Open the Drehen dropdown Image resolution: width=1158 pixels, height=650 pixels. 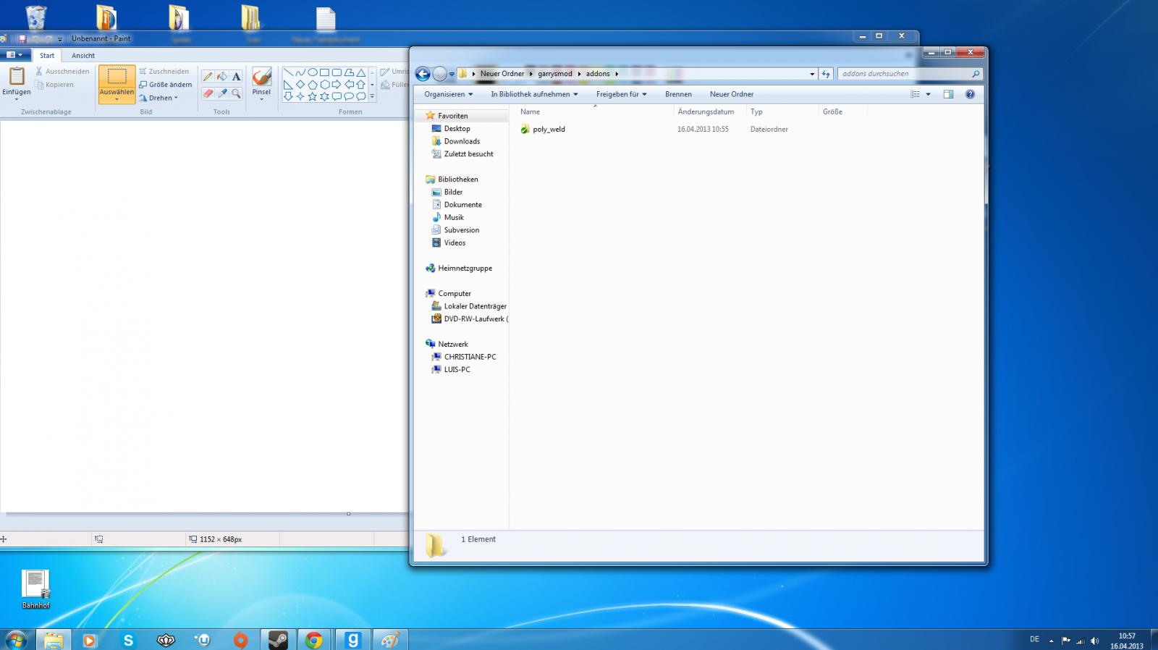click(x=160, y=98)
